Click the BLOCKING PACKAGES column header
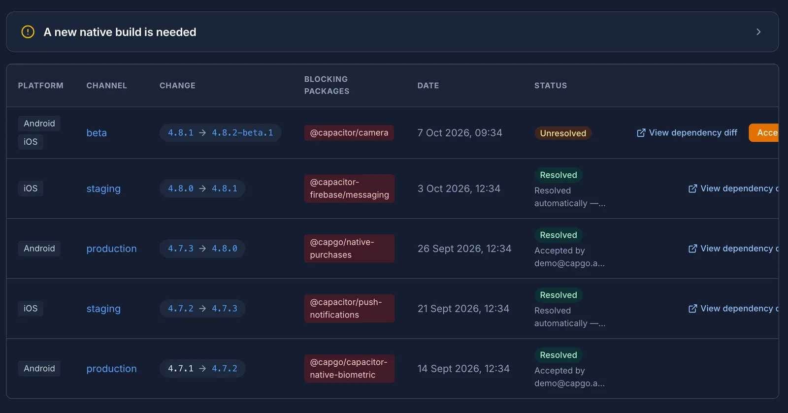Screen dimensions: 788x413 327,85
